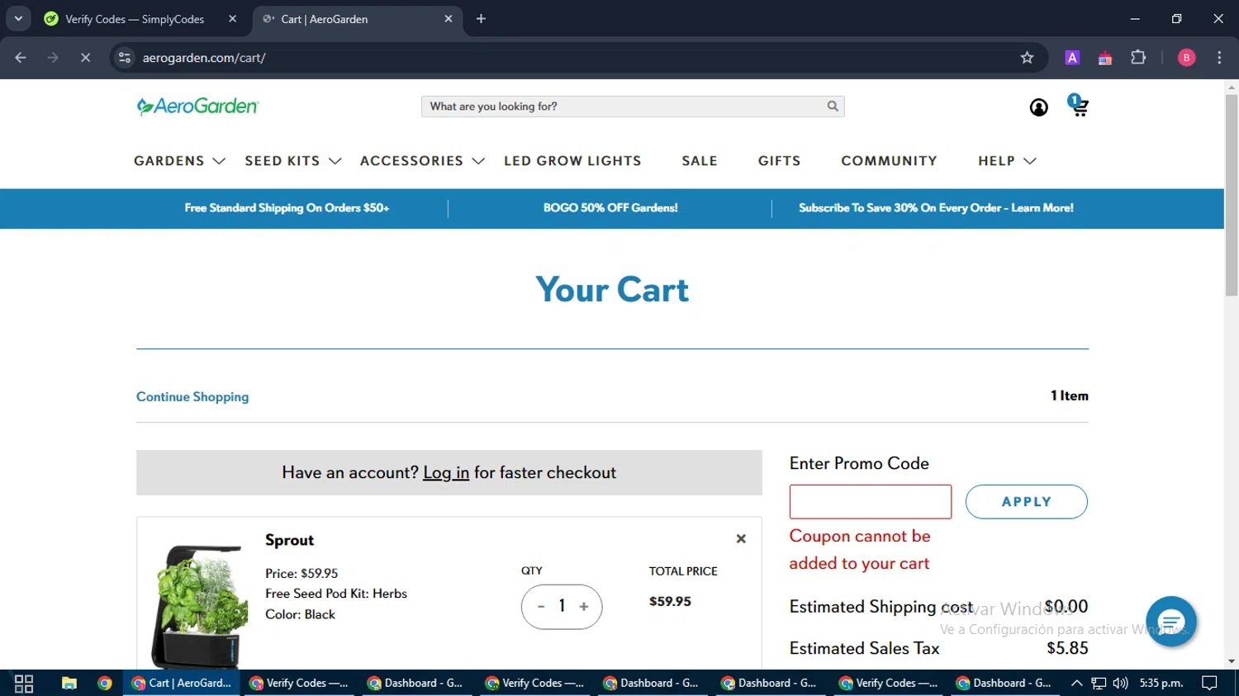The width and height of the screenshot is (1239, 696).
Task: Expand the Help menu
Action: tap(1007, 161)
